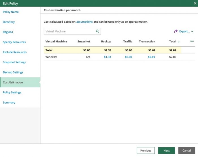Click Total row grand total $2.02
Screen dimensions: 198x157
click(173, 50)
